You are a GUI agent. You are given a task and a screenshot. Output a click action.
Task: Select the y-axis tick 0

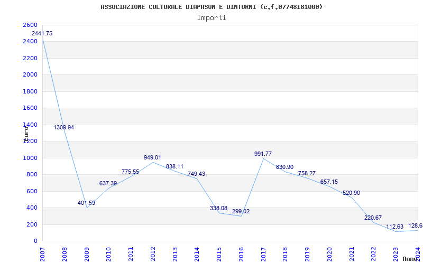pos(35,241)
